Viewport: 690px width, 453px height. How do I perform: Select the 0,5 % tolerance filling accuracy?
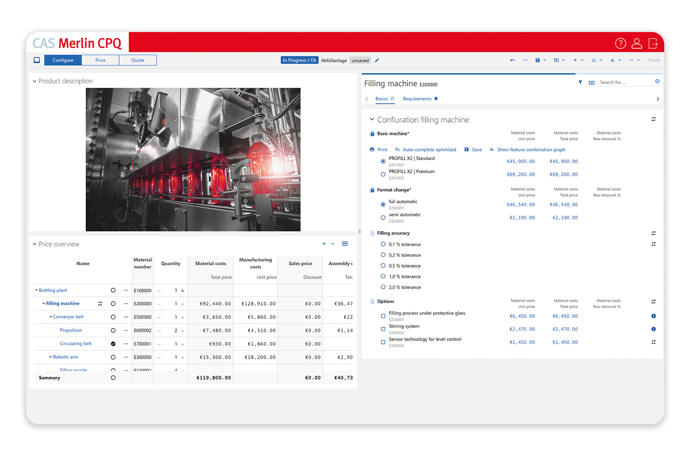tap(383, 266)
